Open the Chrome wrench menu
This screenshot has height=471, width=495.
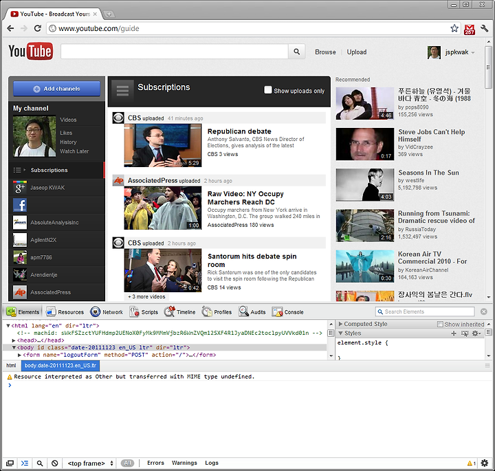(x=484, y=28)
